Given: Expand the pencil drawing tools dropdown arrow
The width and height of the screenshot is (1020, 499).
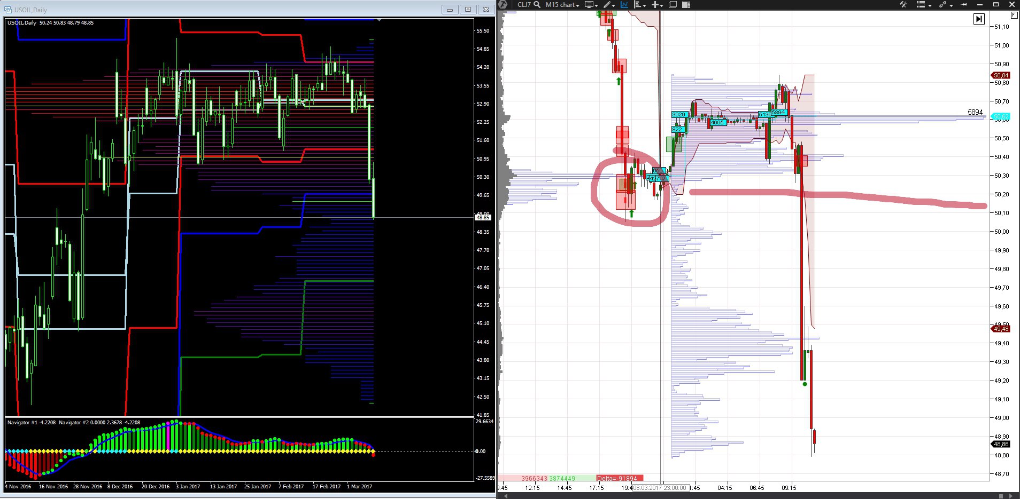Looking at the screenshot, I should 613,5.
